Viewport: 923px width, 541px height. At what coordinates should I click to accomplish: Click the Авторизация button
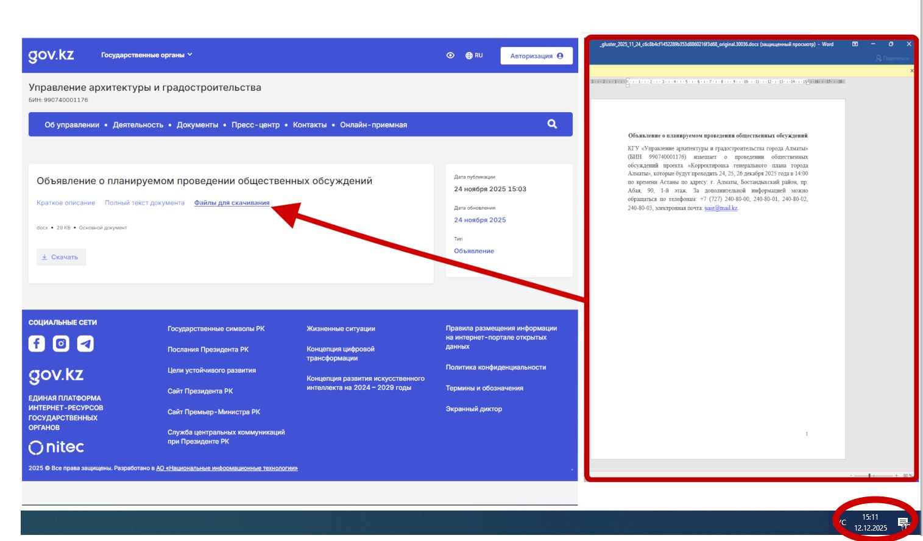pos(536,55)
